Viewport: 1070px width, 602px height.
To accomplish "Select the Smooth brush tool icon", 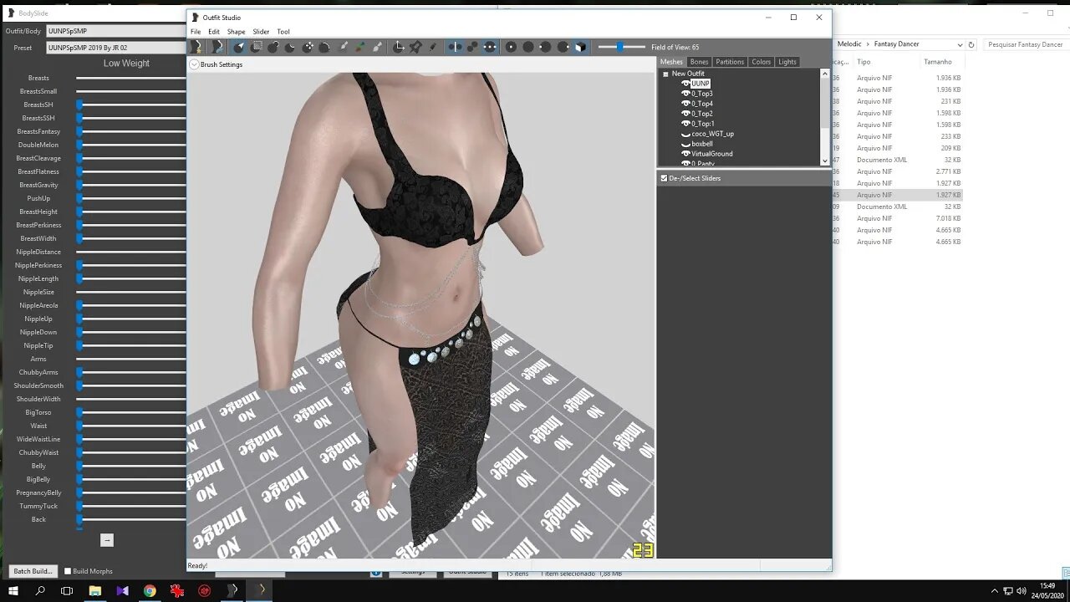I will point(324,47).
